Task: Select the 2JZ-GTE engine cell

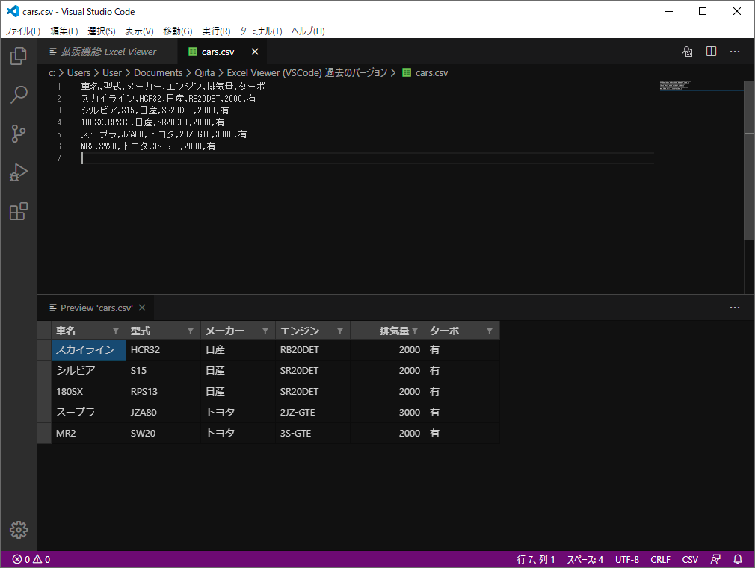Action: click(x=312, y=412)
